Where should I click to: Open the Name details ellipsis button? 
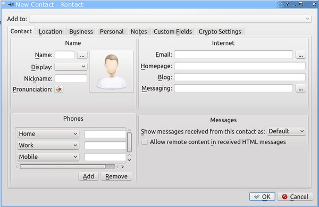coord(82,55)
